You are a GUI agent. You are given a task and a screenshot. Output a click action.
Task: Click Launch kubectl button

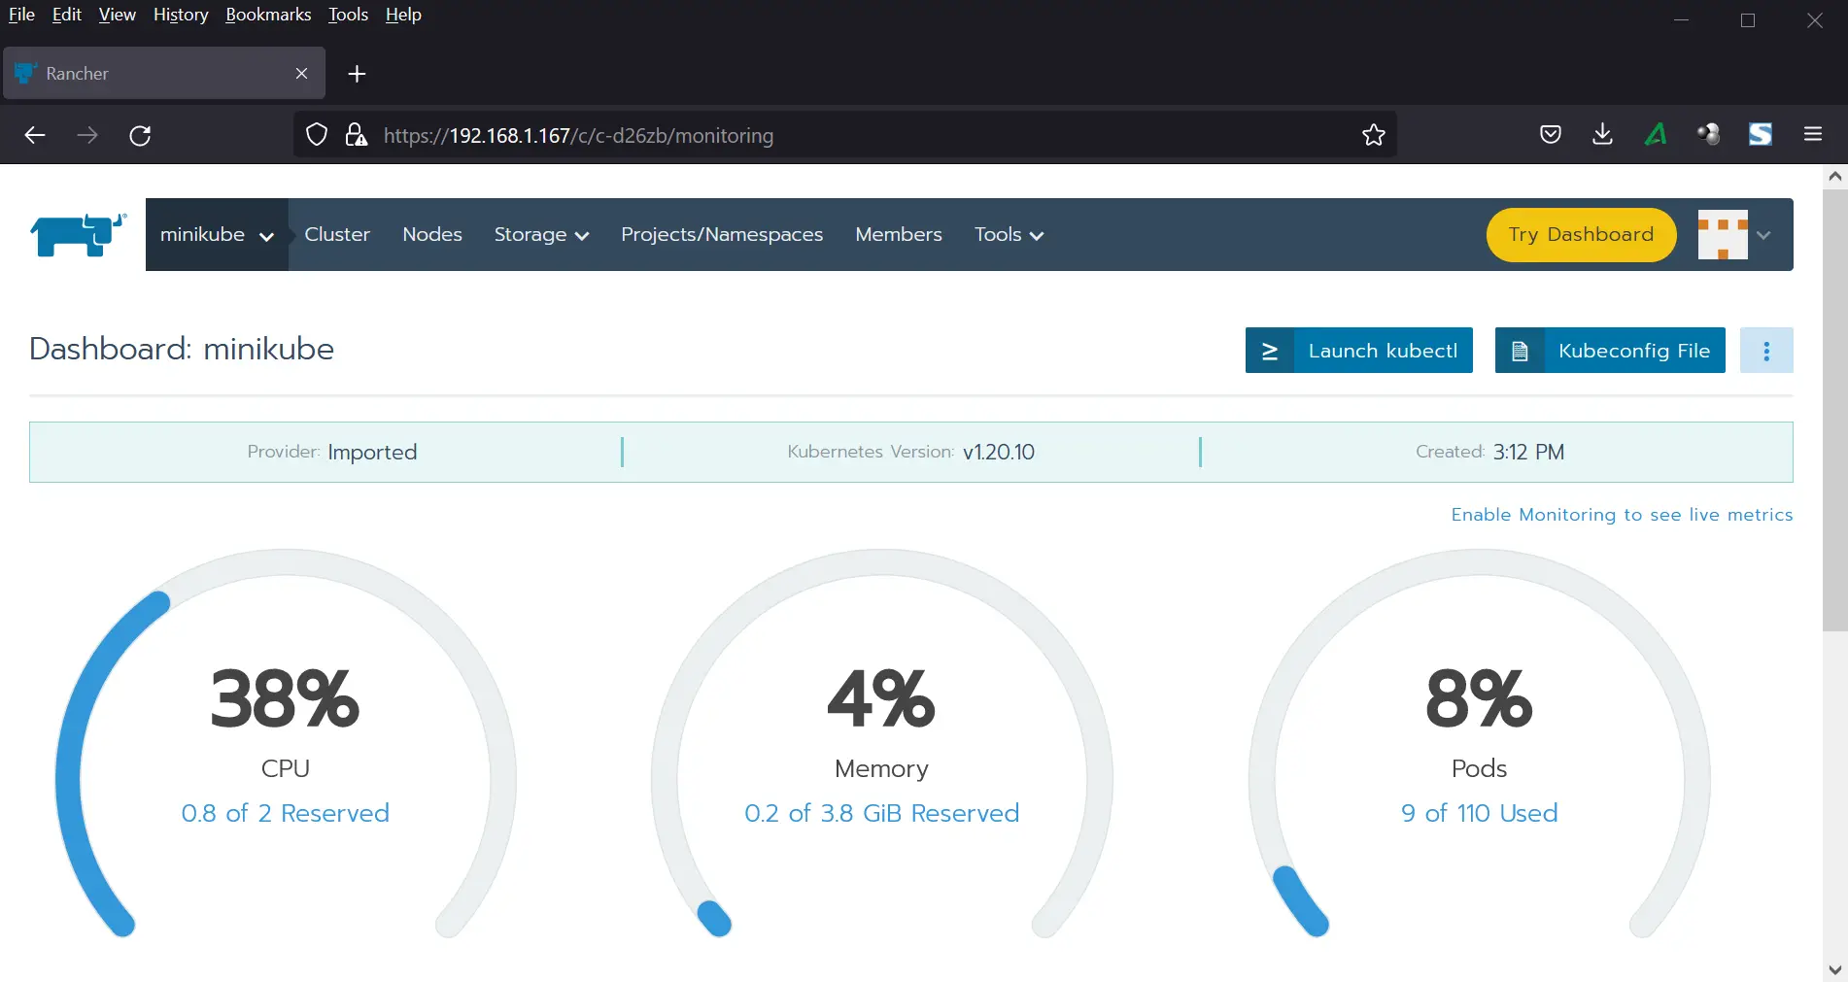(1358, 351)
